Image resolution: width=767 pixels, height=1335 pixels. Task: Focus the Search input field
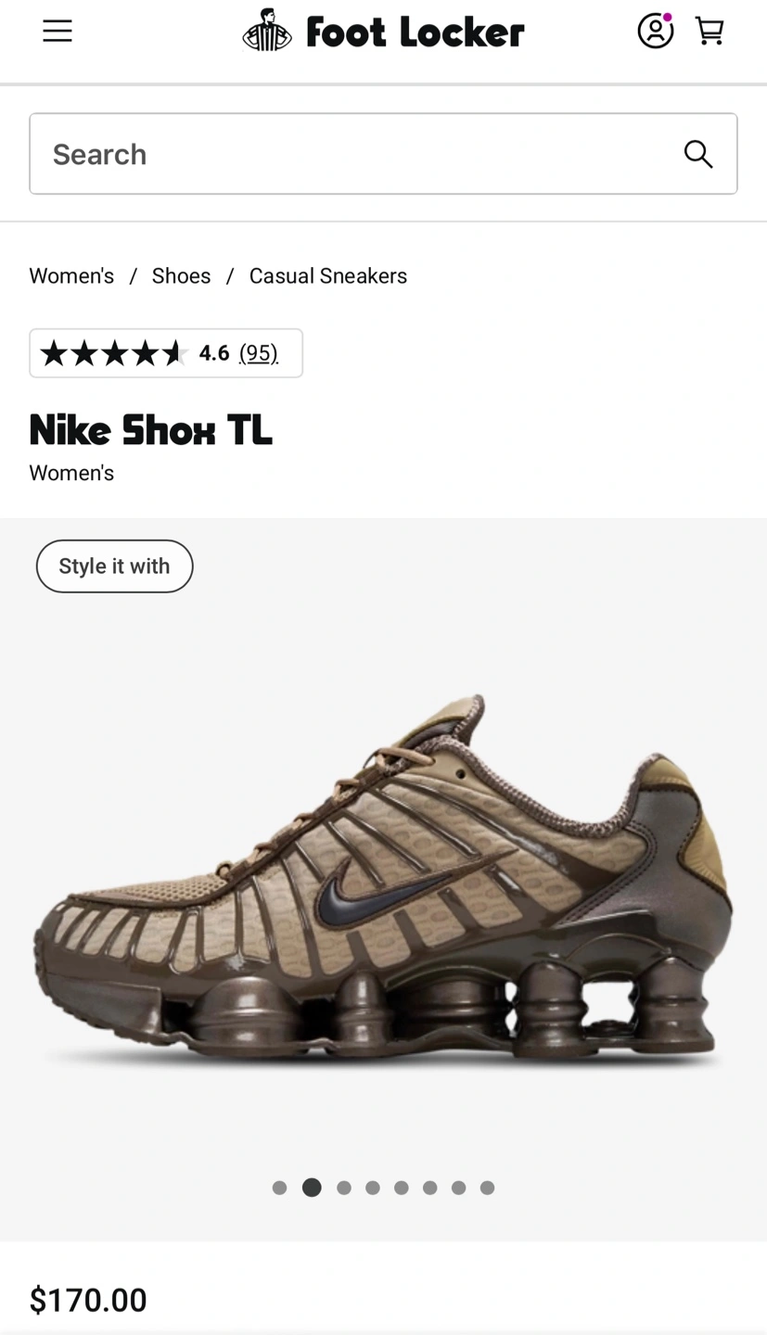click(383, 154)
